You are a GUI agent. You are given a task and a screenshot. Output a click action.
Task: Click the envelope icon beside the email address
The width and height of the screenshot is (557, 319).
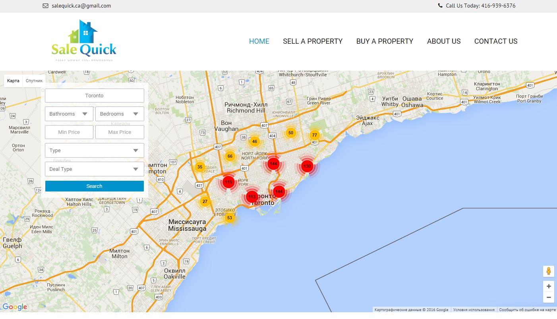pos(46,6)
